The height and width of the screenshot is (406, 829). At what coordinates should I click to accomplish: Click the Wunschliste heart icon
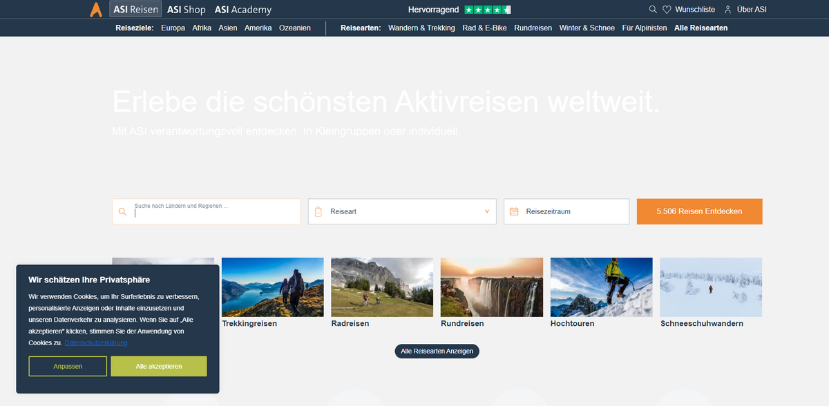click(x=667, y=10)
